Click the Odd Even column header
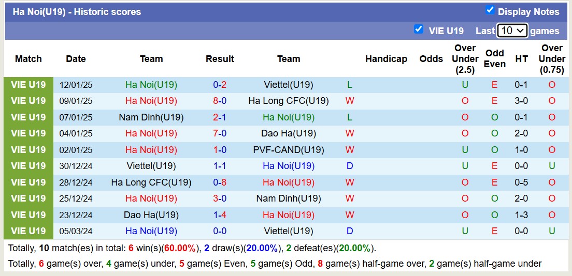 click(494, 59)
